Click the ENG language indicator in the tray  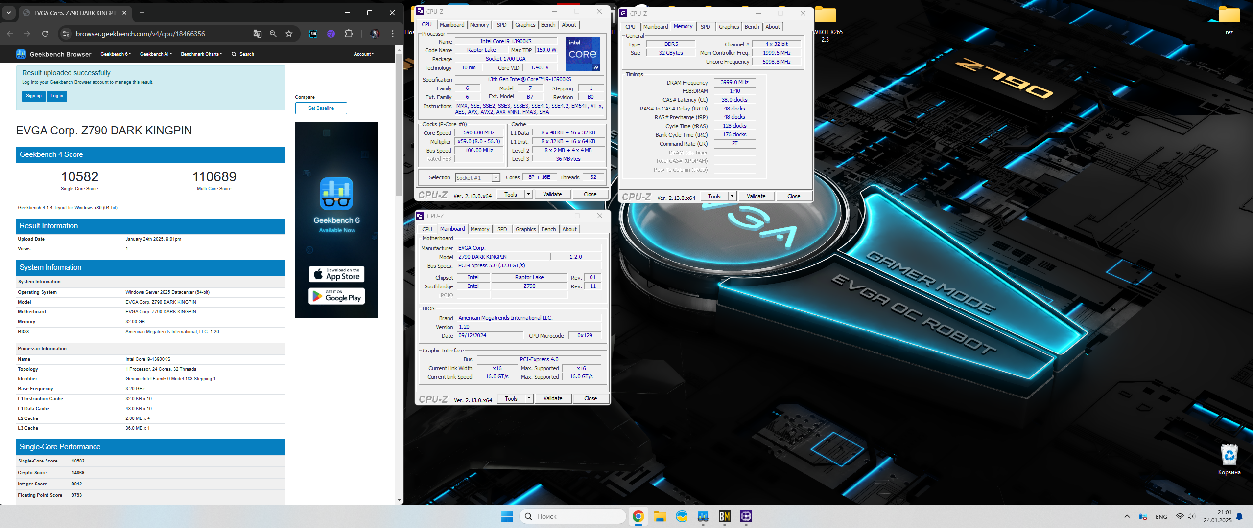(1161, 516)
